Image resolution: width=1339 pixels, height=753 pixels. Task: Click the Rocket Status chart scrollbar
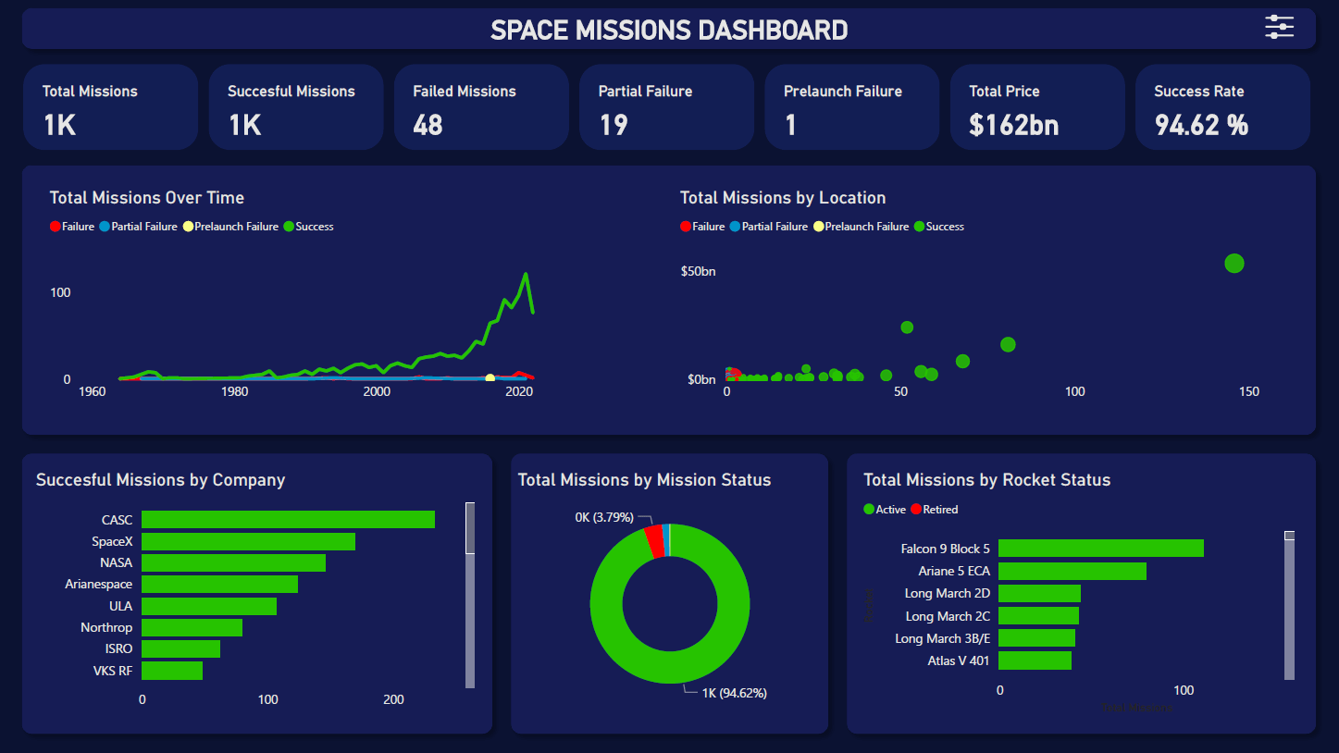click(x=1289, y=605)
